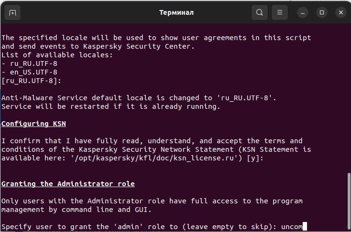Click the 'Anti-Malware Service default locale' message
The image size is (351, 232).
click(139, 98)
